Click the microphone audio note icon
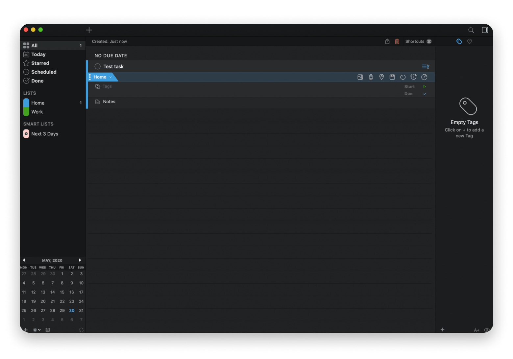Screen dimensions: 513x359 371,77
